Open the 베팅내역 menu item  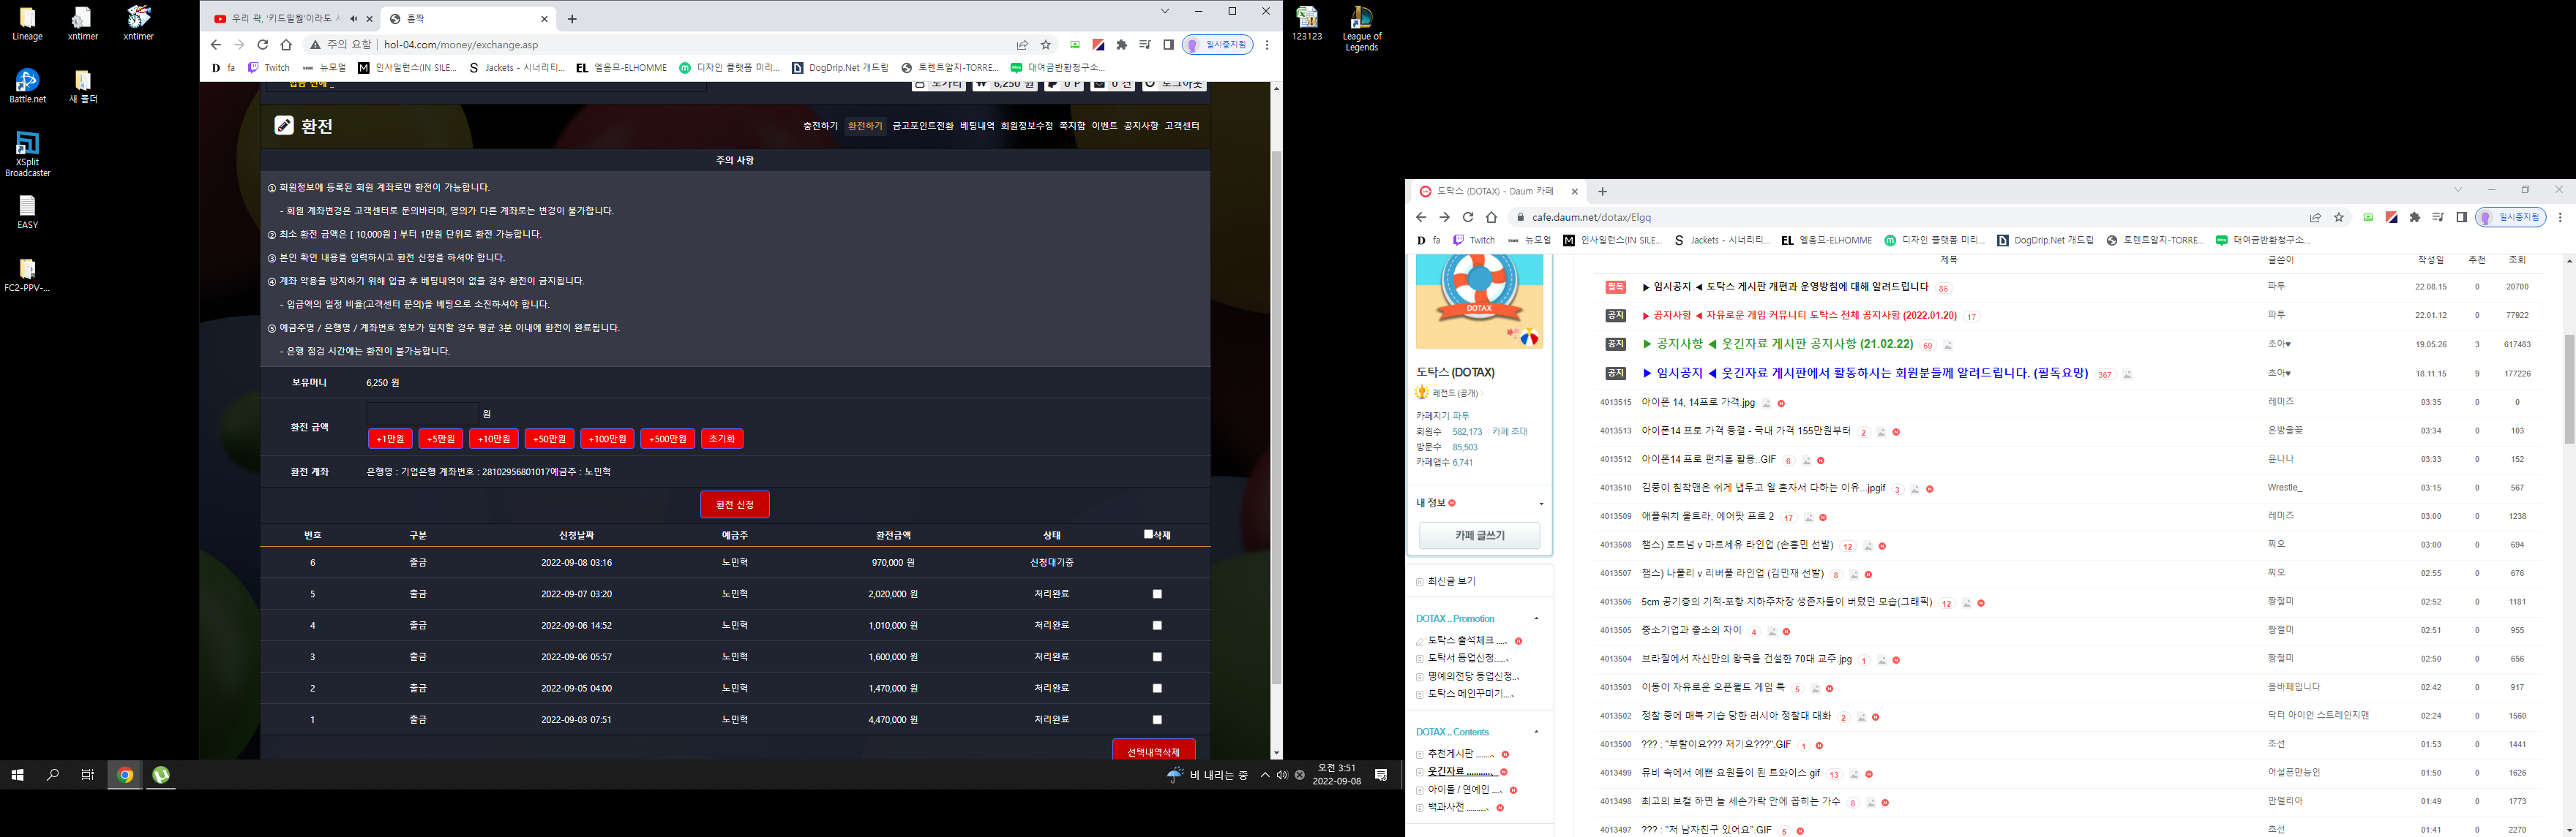coord(977,126)
